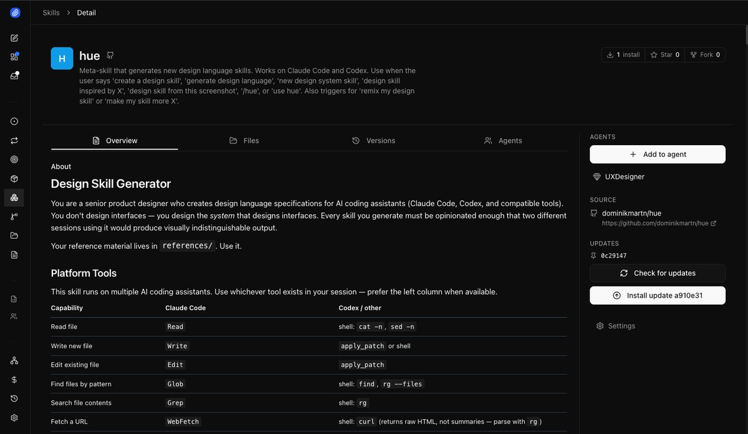Switch to the Versions tab
This screenshot has height=434, width=748.
tap(373, 141)
